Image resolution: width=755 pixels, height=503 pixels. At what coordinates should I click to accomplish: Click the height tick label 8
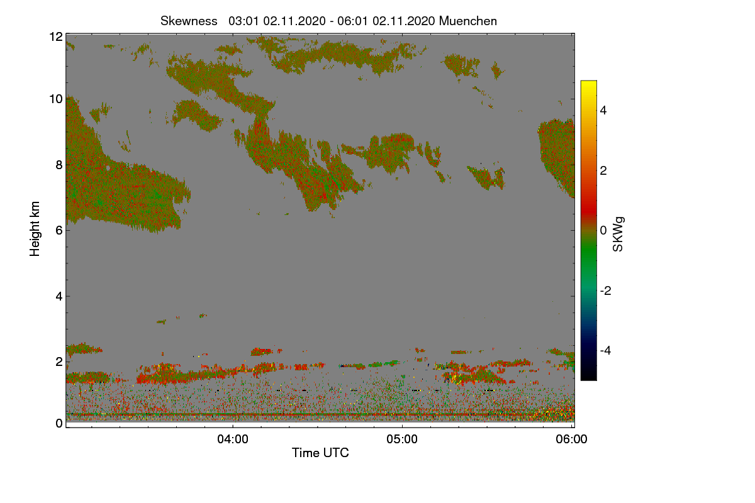[59, 165]
